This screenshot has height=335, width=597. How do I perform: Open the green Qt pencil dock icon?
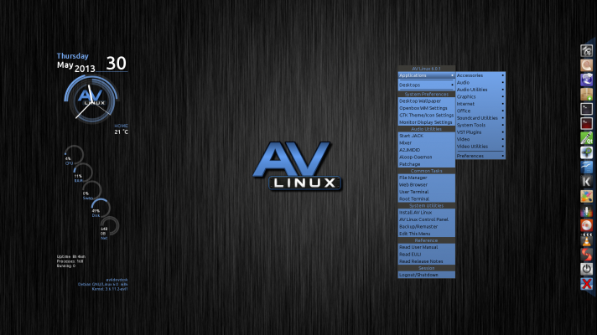(586, 138)
